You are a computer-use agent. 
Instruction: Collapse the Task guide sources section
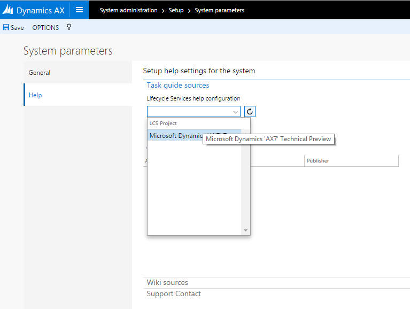(178, 86)
